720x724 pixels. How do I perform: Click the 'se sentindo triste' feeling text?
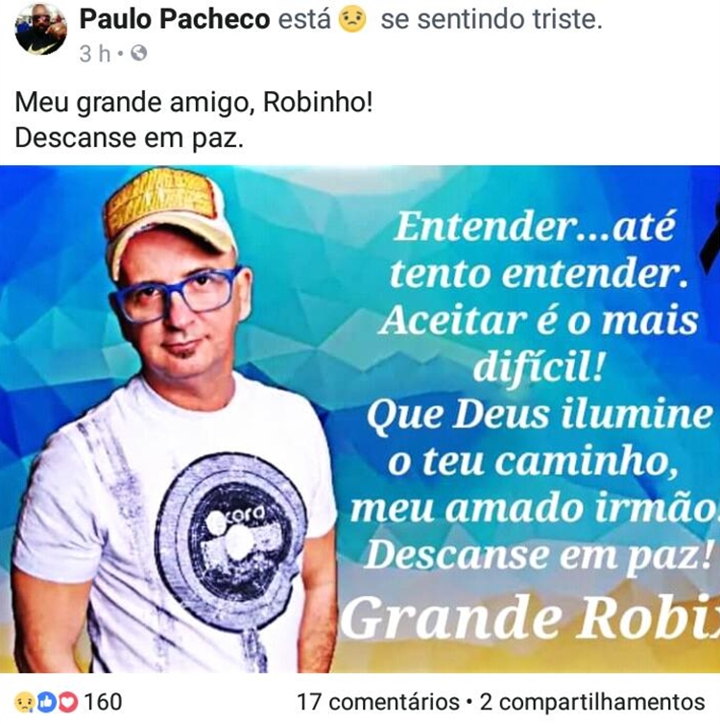click(492, 19)
